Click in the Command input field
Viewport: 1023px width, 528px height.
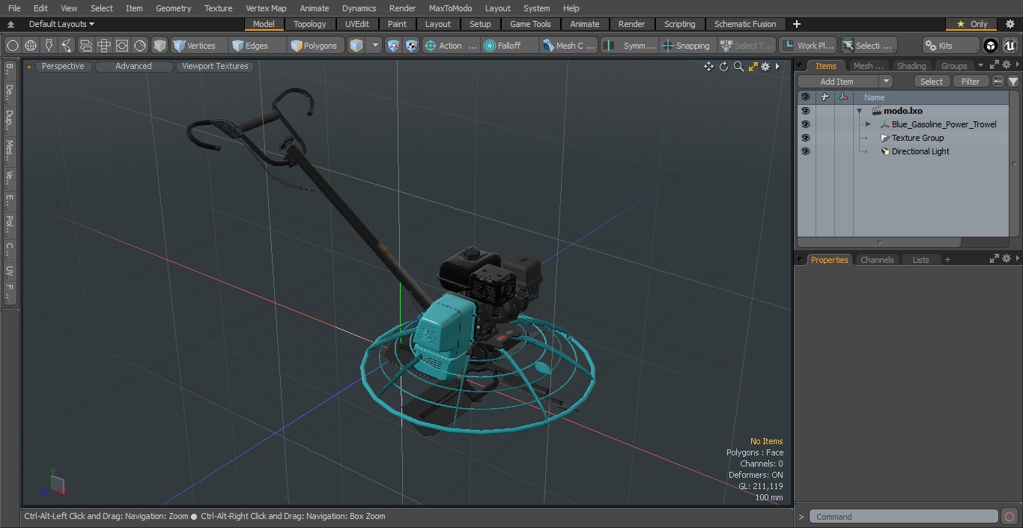click(903, 517)
